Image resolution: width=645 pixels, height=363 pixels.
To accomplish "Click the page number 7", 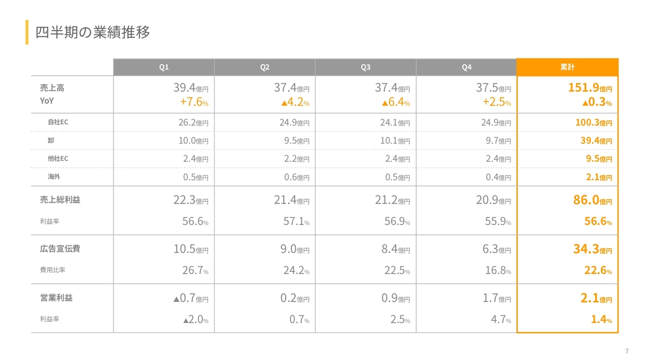I will coord(627,351).
